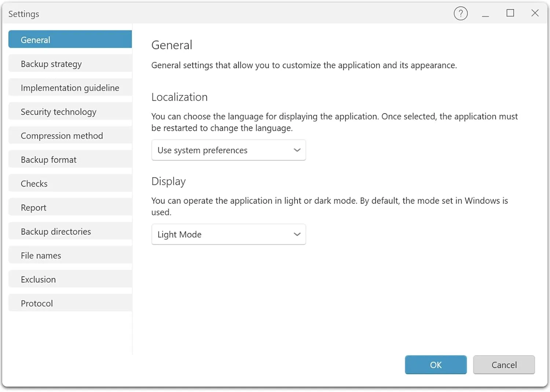
Task: Confirm changes with the OK button
Action: click(x=436, y=364)
